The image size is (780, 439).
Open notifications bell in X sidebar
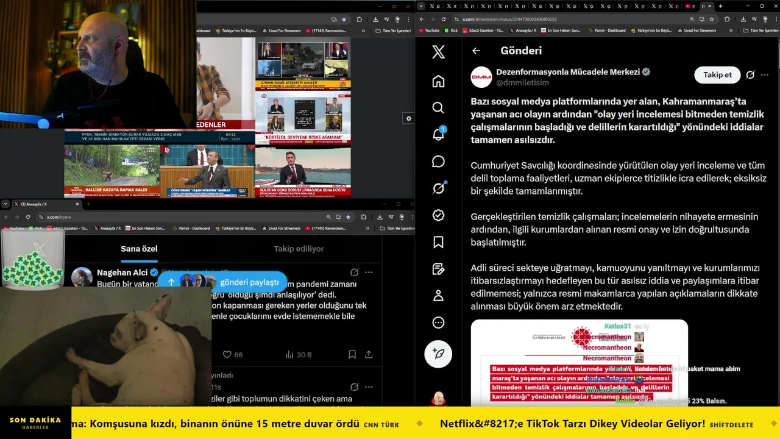tap(438, 135)
